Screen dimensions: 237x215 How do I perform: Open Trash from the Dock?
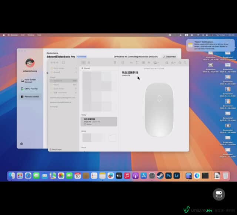coord(226,176)
